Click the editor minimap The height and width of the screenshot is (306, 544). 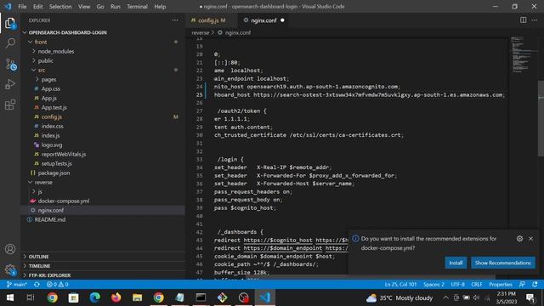(x=523, y=54)
